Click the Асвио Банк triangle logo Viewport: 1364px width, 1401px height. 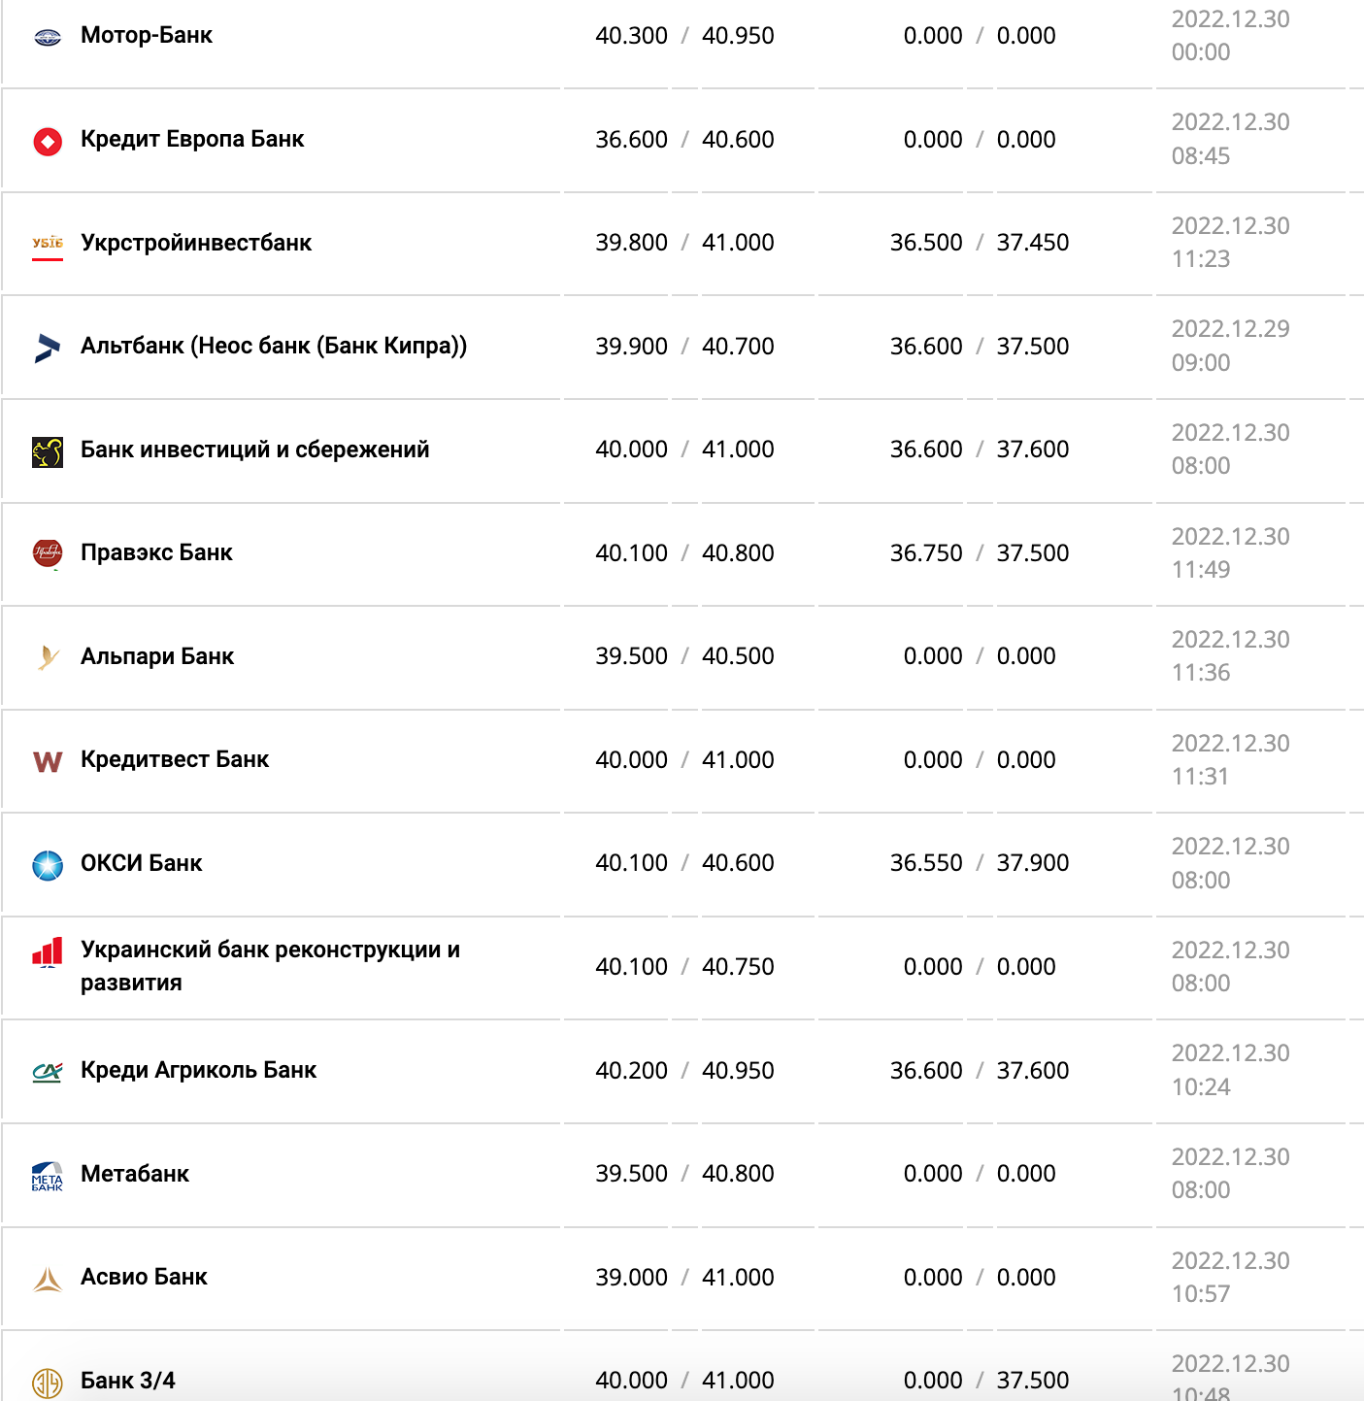[x=47, y=1280]
